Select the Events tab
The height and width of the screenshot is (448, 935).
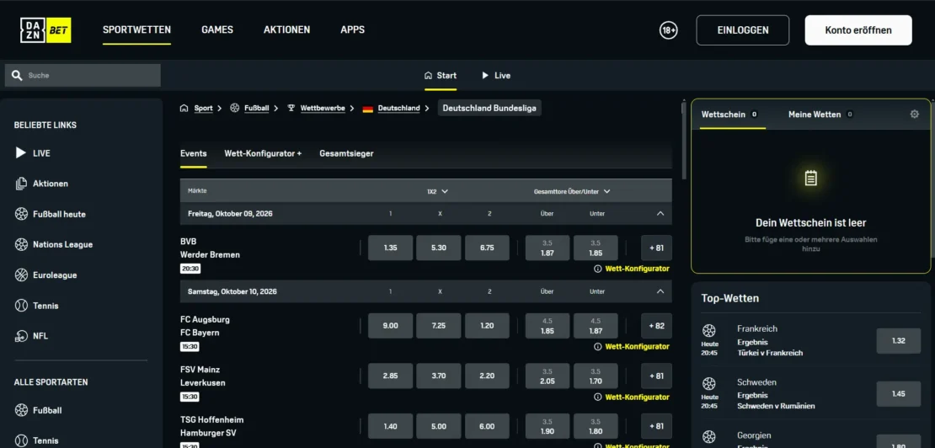point(193,154)
